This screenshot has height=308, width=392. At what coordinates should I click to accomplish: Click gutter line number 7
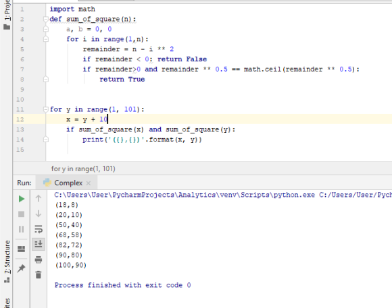pos(22,69)
